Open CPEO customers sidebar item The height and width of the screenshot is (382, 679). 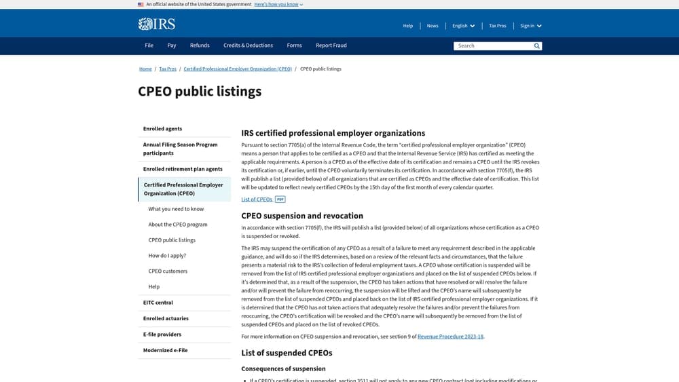tap(168, 271)
